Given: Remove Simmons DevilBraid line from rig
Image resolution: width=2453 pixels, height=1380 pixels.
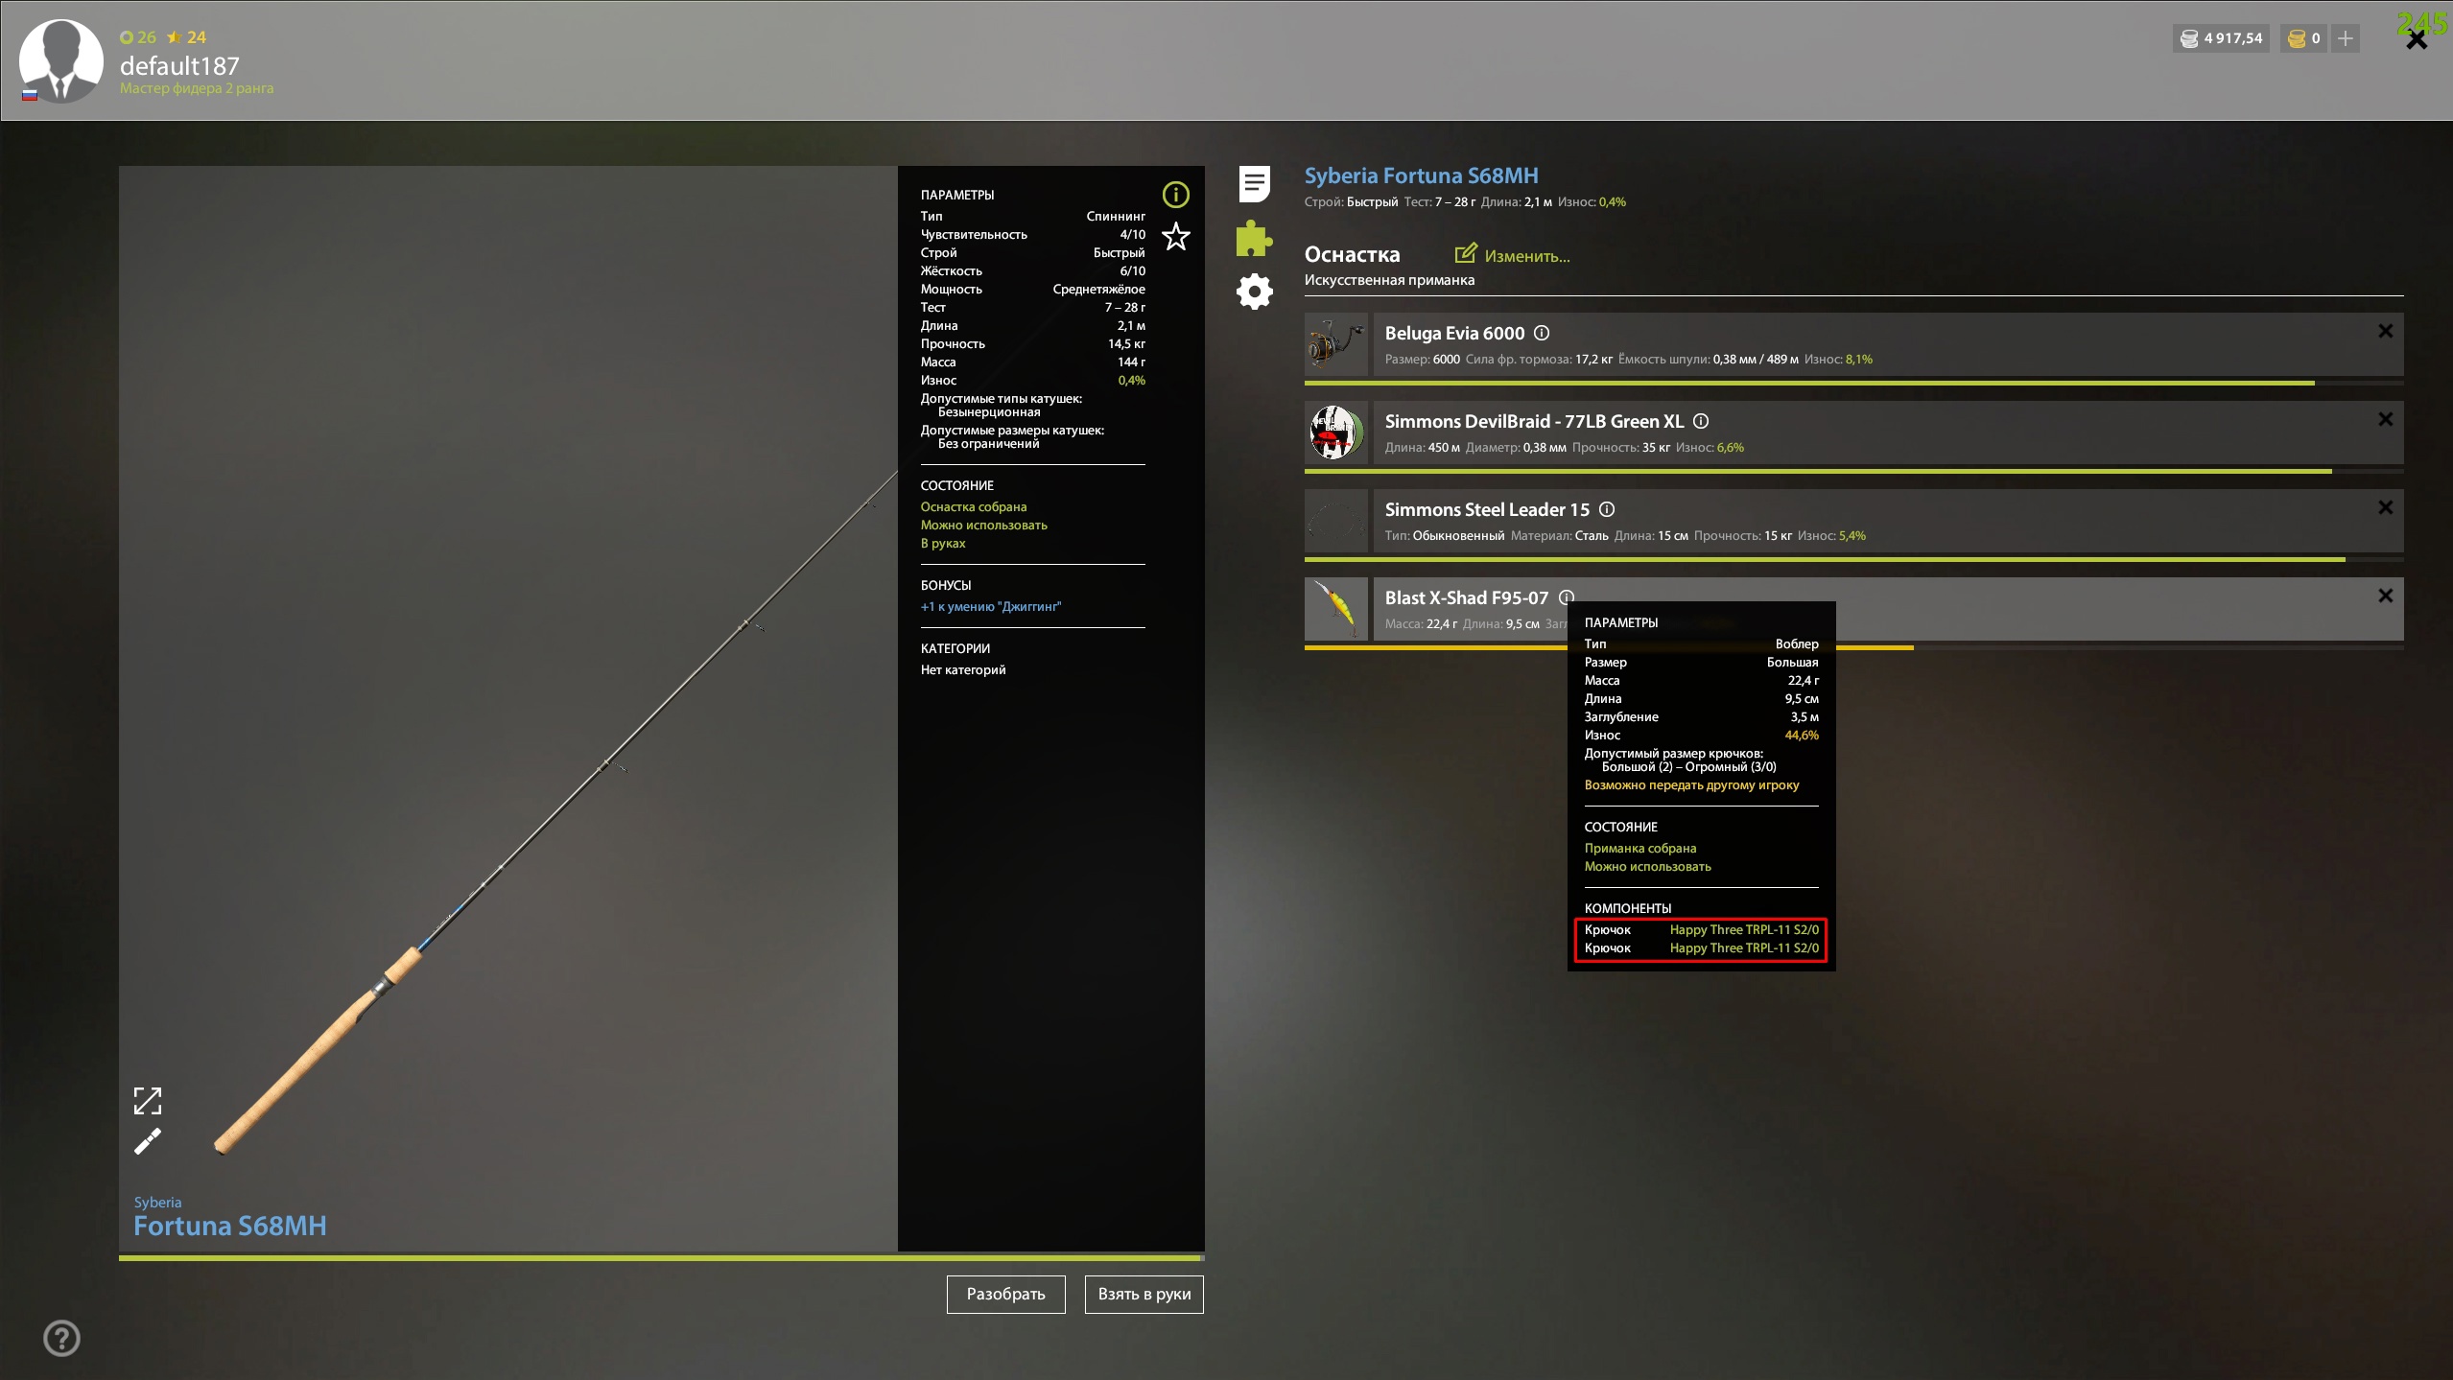Looking at the screenshot, I should click(x=2385, y=419).
